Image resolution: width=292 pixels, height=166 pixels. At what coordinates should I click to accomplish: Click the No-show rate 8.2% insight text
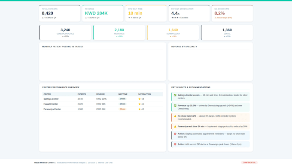pyautogui.click(x=207, y=118)
